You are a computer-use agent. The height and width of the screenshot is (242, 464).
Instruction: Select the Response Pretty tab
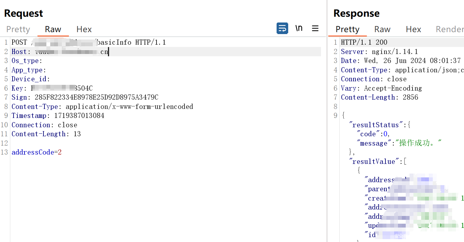[x=347, y=30]
